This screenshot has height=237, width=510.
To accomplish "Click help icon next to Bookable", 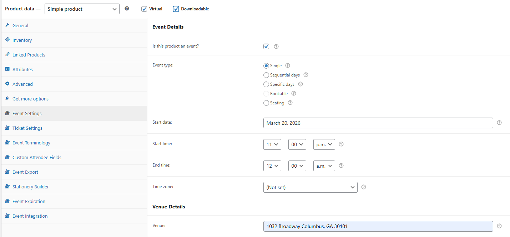I will point(294,94).
